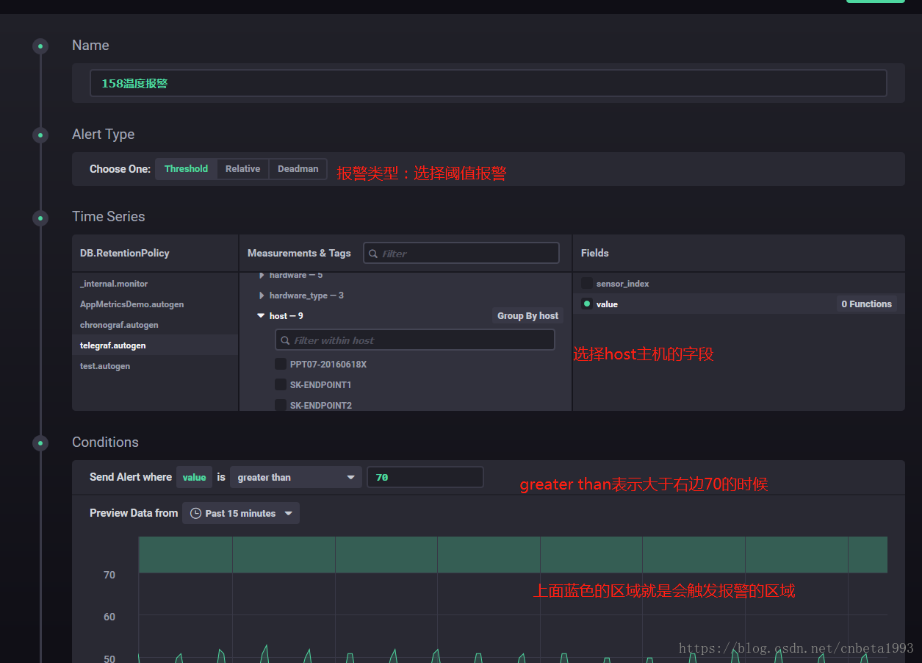Click the Group By host button

tap(527, 316)
